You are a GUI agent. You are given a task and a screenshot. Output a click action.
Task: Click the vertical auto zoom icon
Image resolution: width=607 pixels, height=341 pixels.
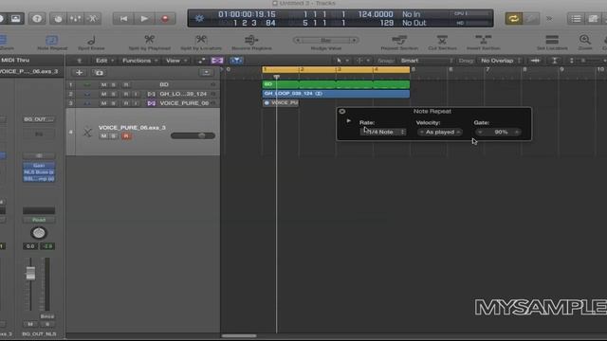(x=555, y=61)
